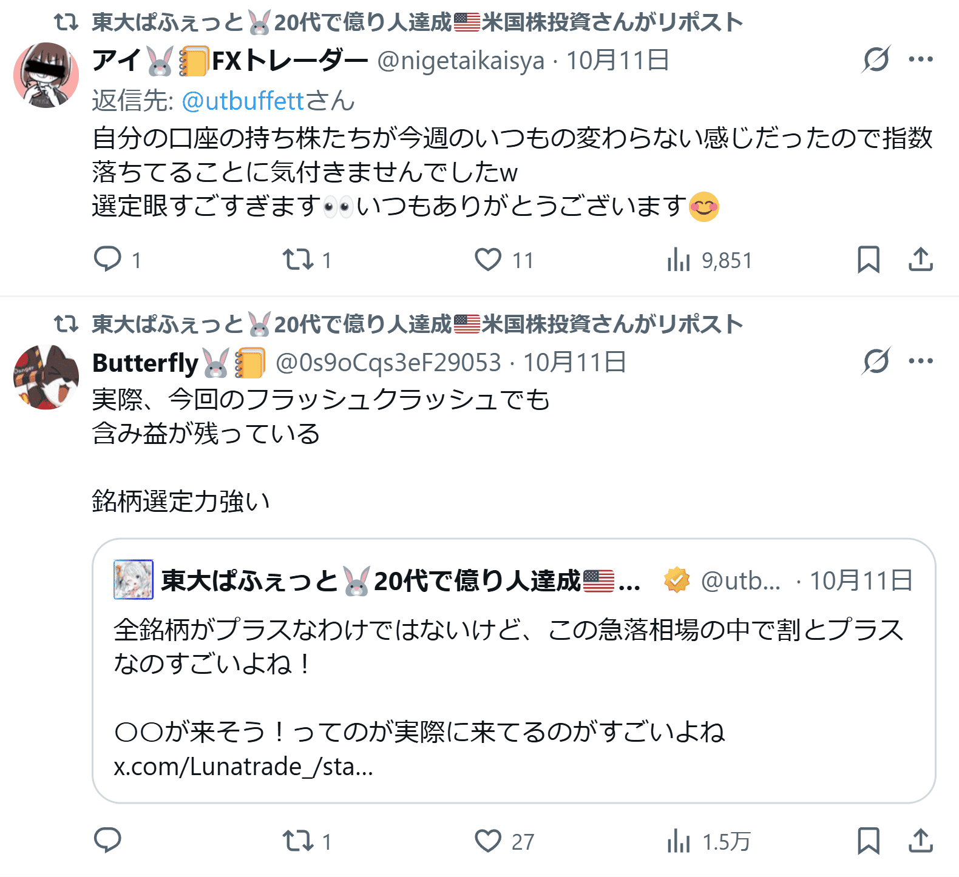Viewport: 959px width, 877px height.
Task: Reply to Butterfly's post
Action: tap(108, 841)
